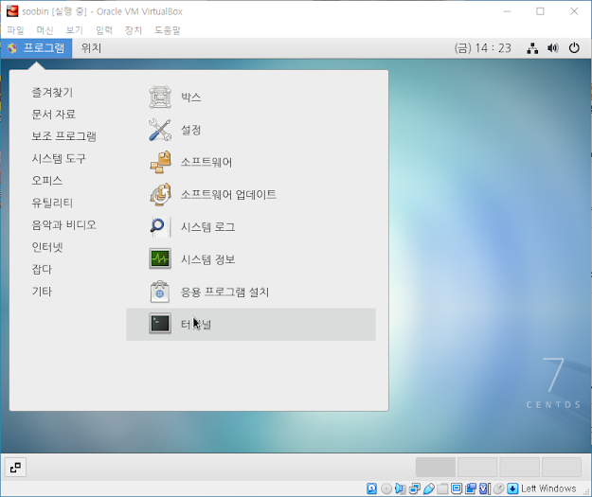Open VirtualBox 보기 menu
592x497 pixels.
74,30
